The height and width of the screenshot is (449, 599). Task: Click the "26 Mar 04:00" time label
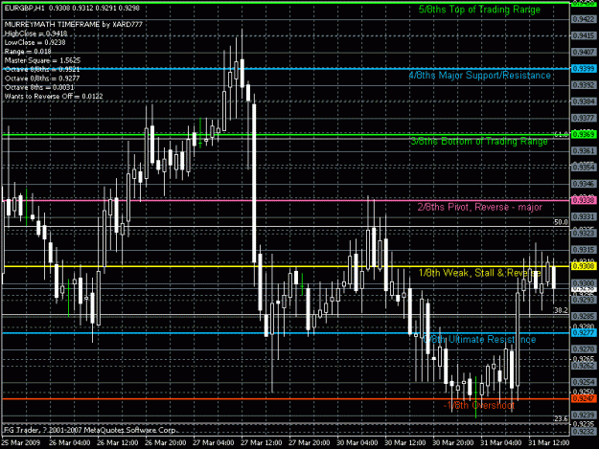pos(70,443)
